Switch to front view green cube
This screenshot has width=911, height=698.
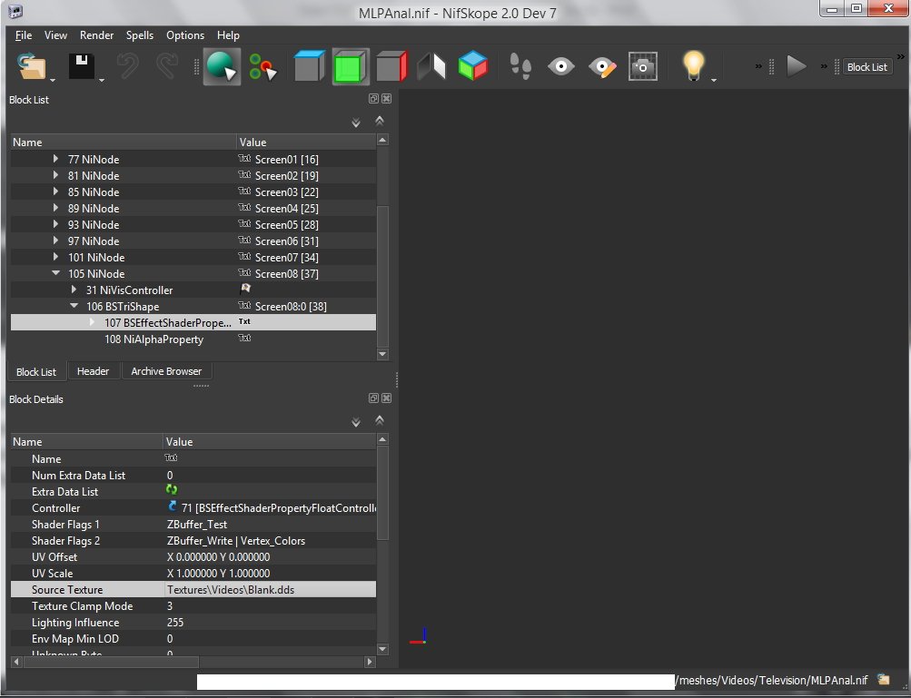(350, 67)
